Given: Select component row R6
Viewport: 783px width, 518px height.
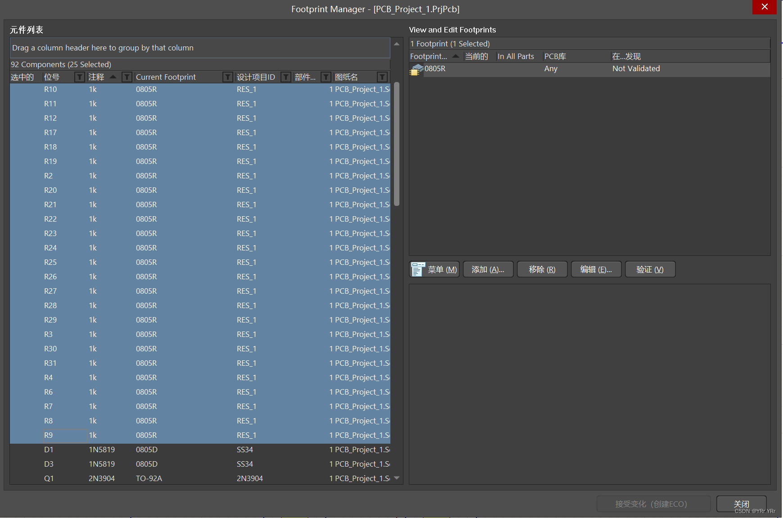Looking at the screenshot, I should [200, 392].
